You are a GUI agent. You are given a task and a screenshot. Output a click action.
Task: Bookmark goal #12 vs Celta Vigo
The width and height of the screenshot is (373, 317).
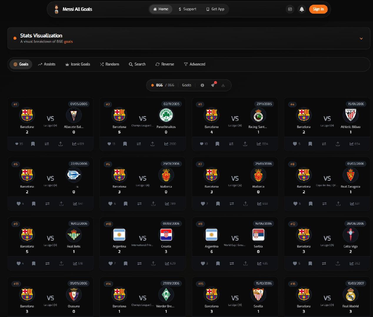point(310,264)
